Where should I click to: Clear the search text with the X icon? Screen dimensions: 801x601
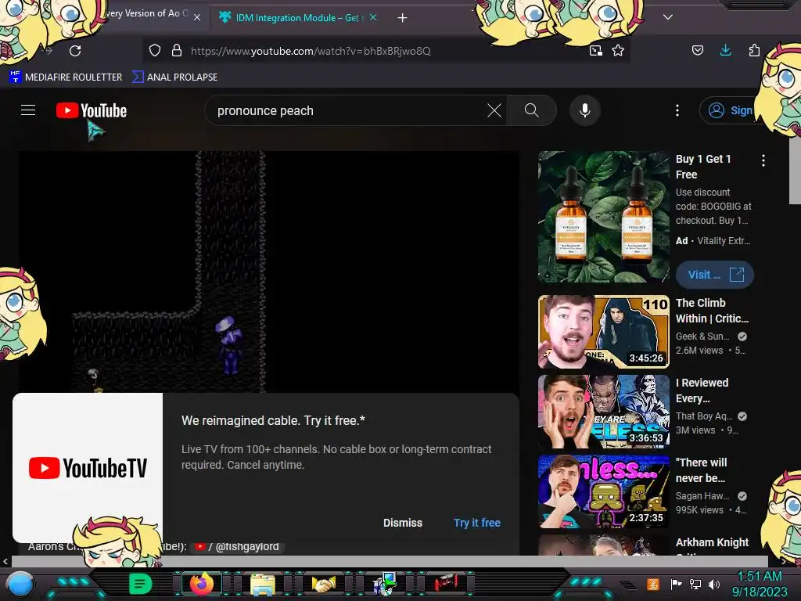pos(494,110)
